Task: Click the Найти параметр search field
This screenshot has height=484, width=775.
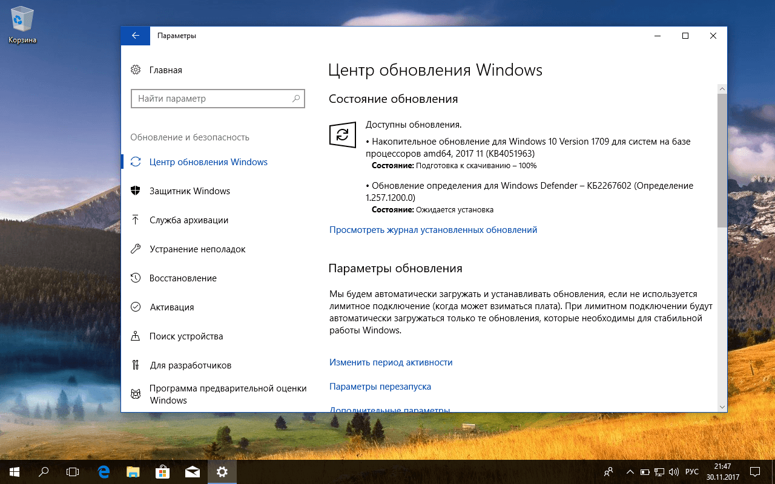Action: pyautogui.click(x=218, y=98)
